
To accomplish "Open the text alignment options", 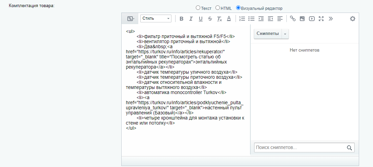I will coord(280,19).
